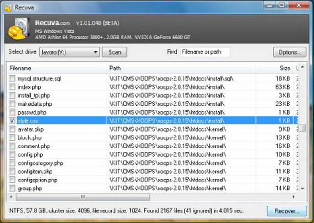Focus the Filename or path search field
The image size is (314, 223).
click(205, 52)
